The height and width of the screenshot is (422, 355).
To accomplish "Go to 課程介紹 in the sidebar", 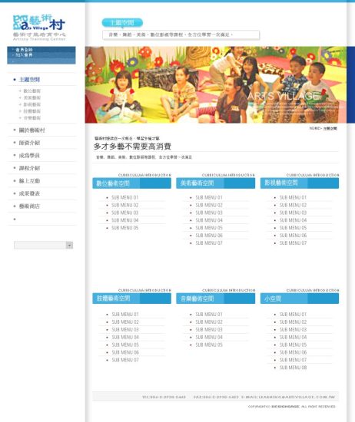I will (x=29, y=168).
